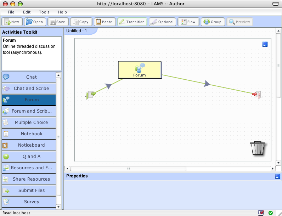Click the canvas horizontal scrollbar thumb

(128, 169)
